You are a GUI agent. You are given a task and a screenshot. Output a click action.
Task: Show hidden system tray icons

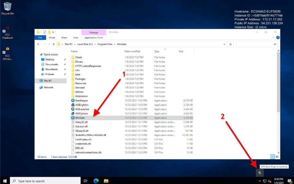[260, 181]
